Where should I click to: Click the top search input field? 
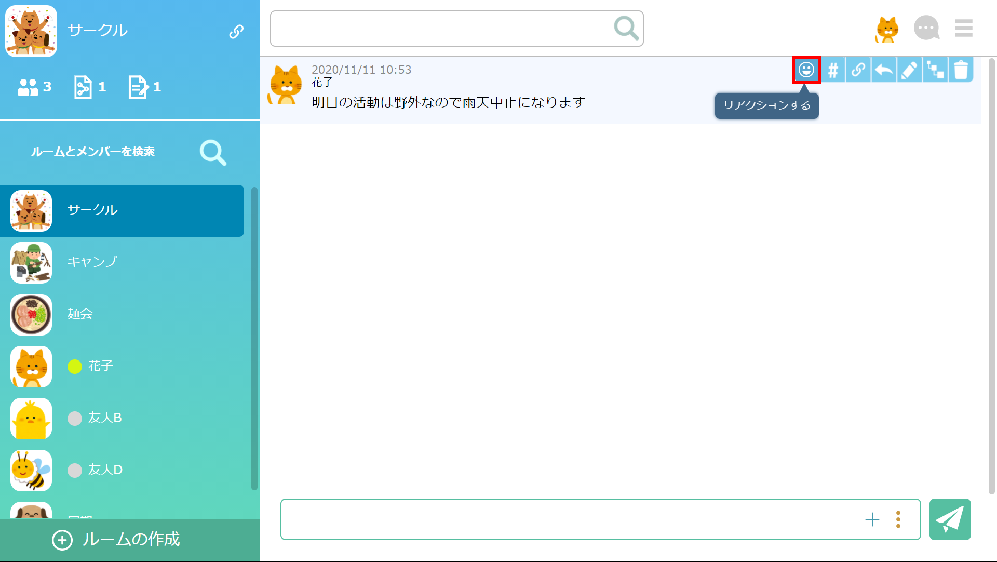point(457,29)
